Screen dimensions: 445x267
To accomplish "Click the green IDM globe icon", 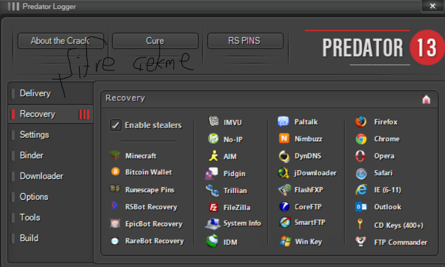I will (x=212, y=241).
